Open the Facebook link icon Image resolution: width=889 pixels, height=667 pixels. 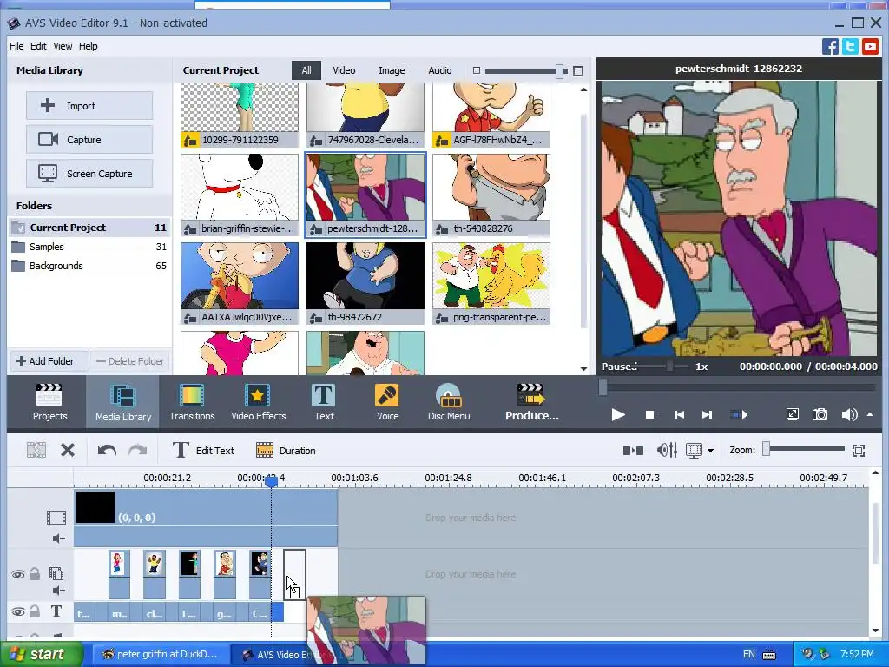point(830,47)
